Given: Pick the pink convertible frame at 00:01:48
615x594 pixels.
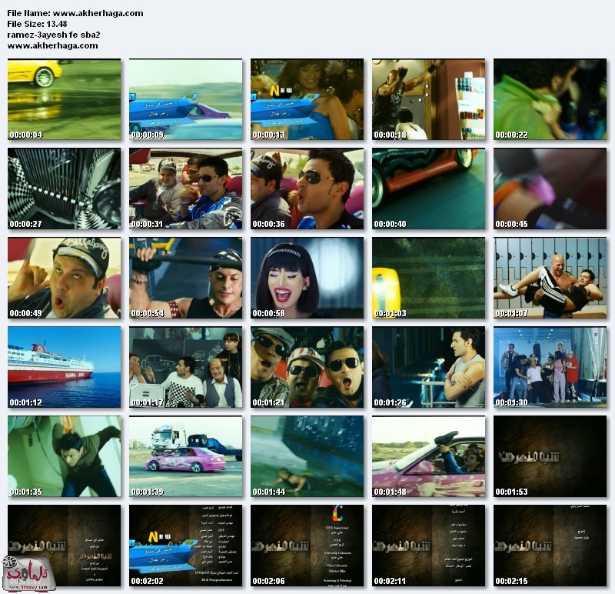Looking at the screenshot, I should tap(429, 456).
